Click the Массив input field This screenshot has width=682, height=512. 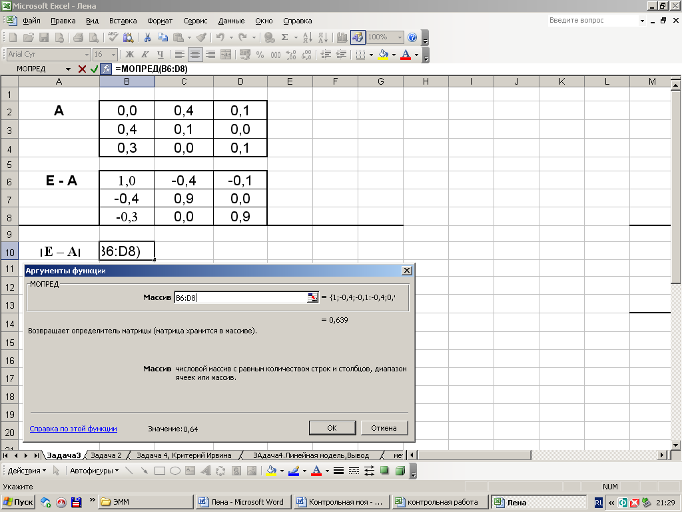pyautogui.click(x=240, y=298)
